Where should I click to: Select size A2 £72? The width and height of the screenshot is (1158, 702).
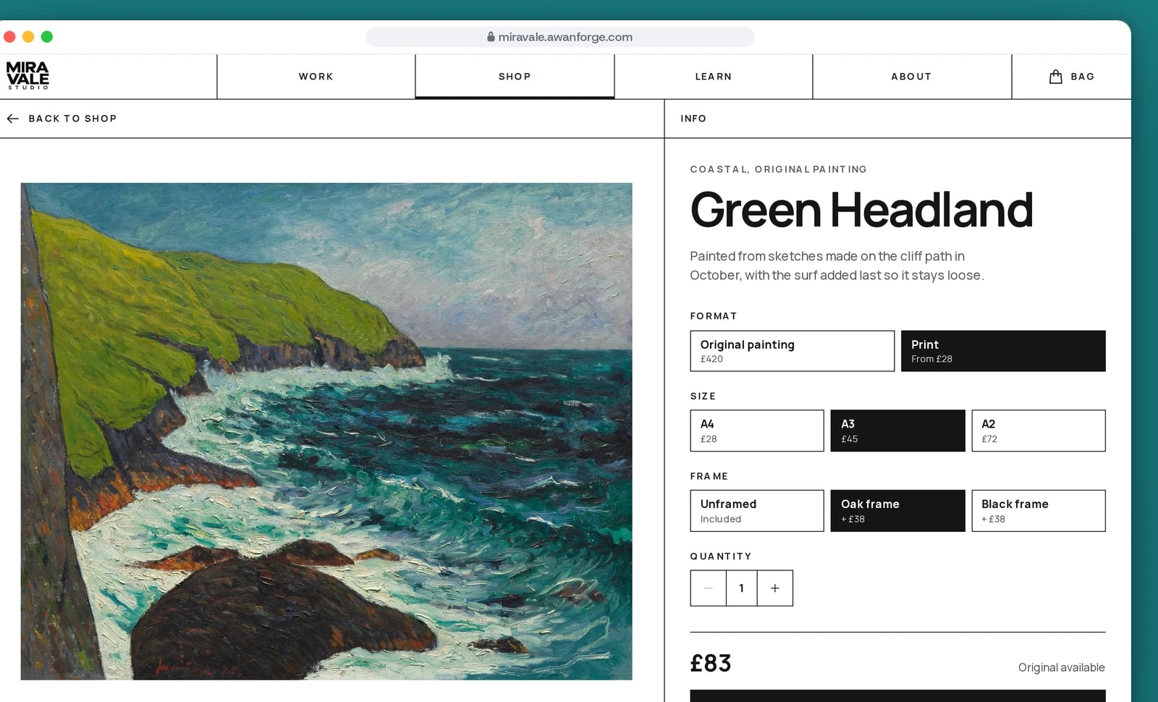tap(1039, 431)
